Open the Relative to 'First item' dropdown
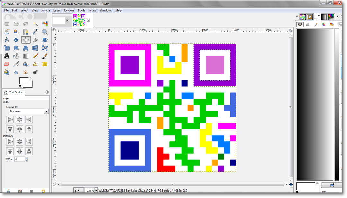347x198 pixels. [29, 111]
